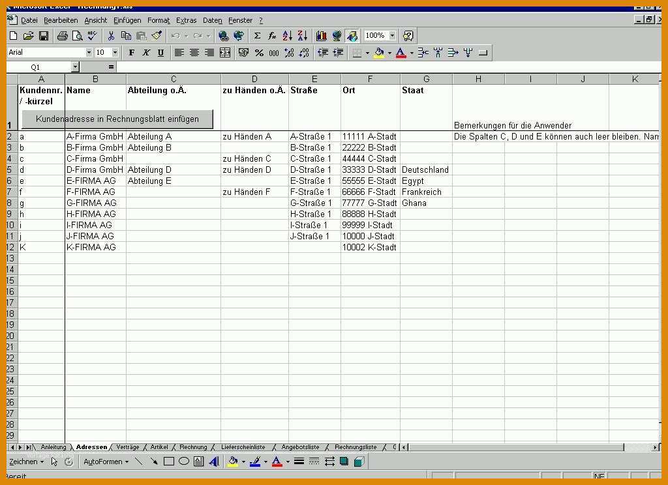
Task: Open the 100% zoom dropdown
Action: click(x=392, y=35)
